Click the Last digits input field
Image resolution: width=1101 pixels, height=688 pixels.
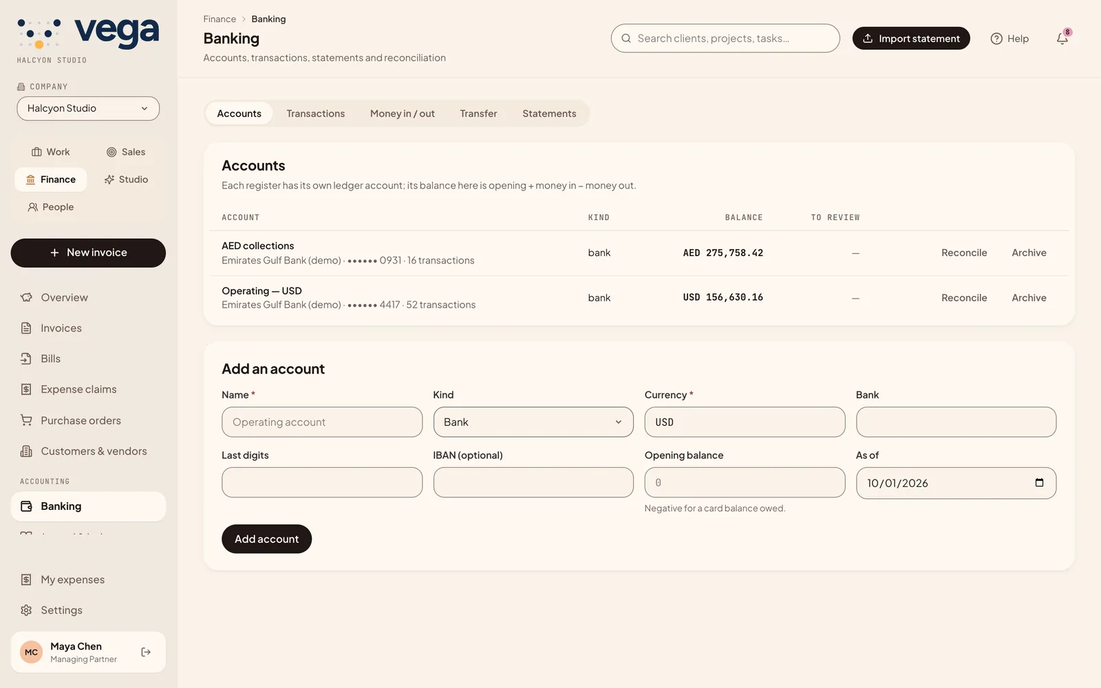tap(322, 482)
